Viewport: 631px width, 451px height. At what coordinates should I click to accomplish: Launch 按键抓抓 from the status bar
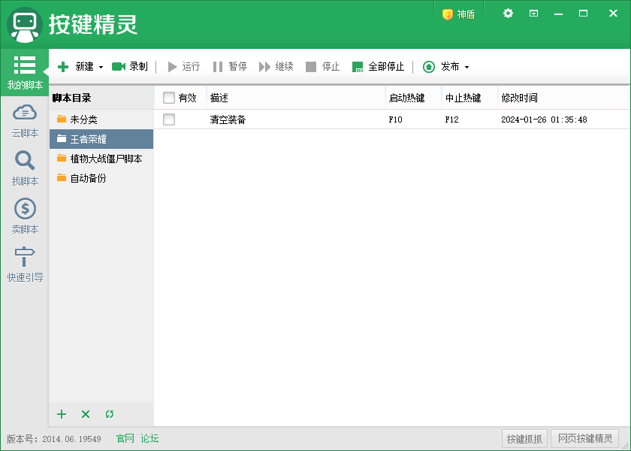(524, 438)
